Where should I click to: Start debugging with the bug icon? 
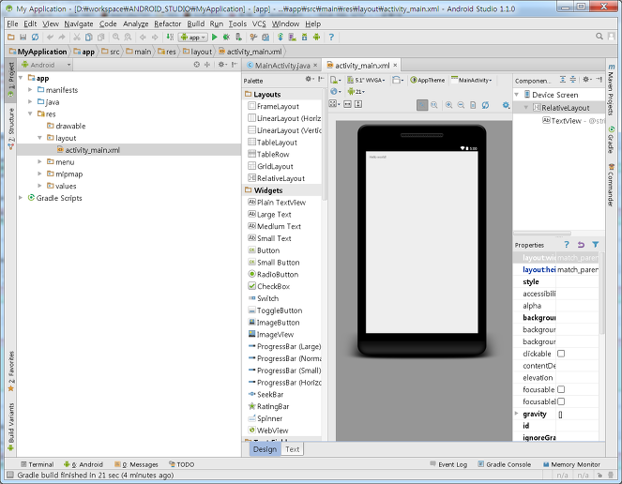tap(226, 37)
